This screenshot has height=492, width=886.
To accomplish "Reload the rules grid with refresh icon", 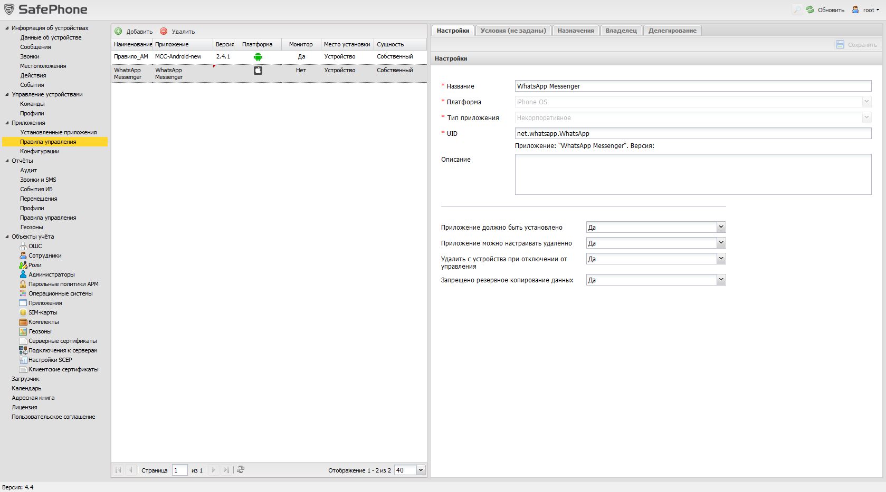I will [x=241, y=470].
